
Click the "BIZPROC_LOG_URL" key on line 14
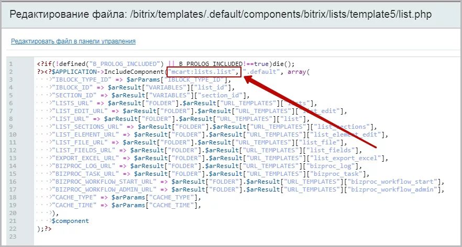[83, 166]
